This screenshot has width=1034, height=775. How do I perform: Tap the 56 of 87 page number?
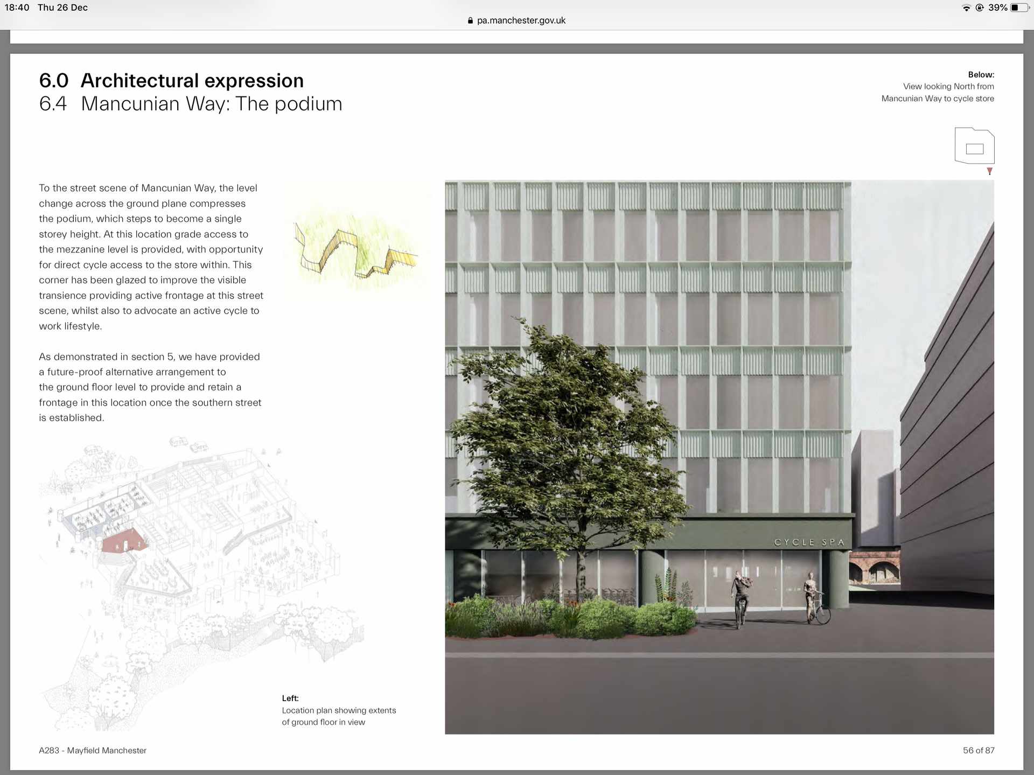978,750
